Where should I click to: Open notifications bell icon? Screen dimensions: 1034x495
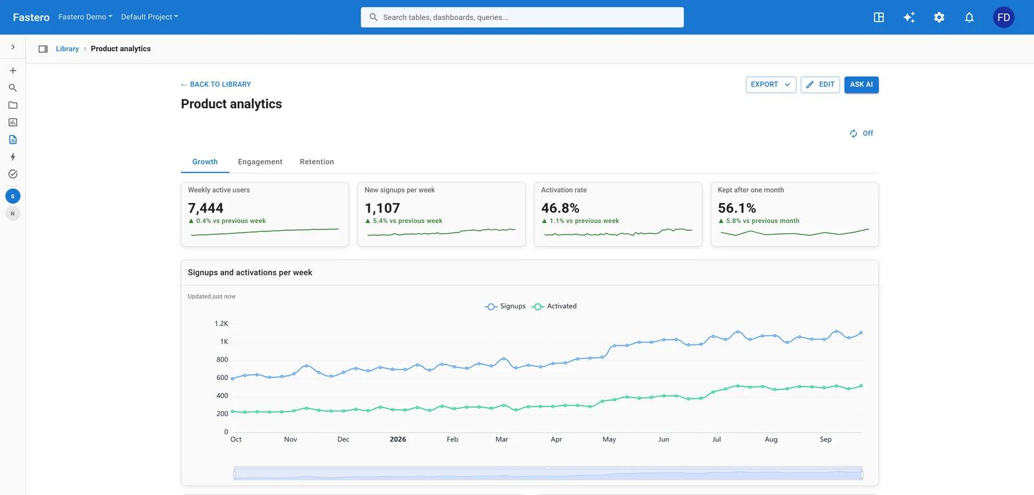coord(969,17)
